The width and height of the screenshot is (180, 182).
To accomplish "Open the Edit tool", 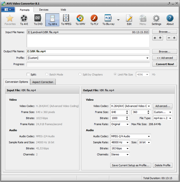I will point(129,20).
